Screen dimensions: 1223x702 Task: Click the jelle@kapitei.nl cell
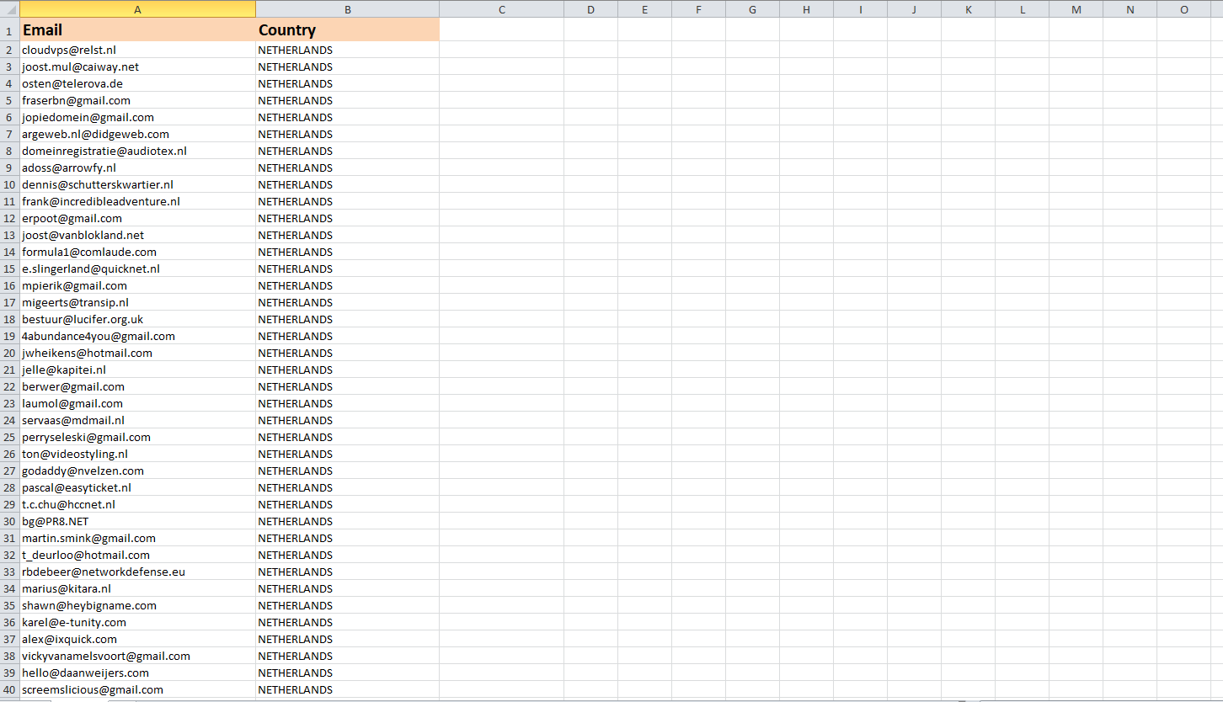[x=137, y=370]
